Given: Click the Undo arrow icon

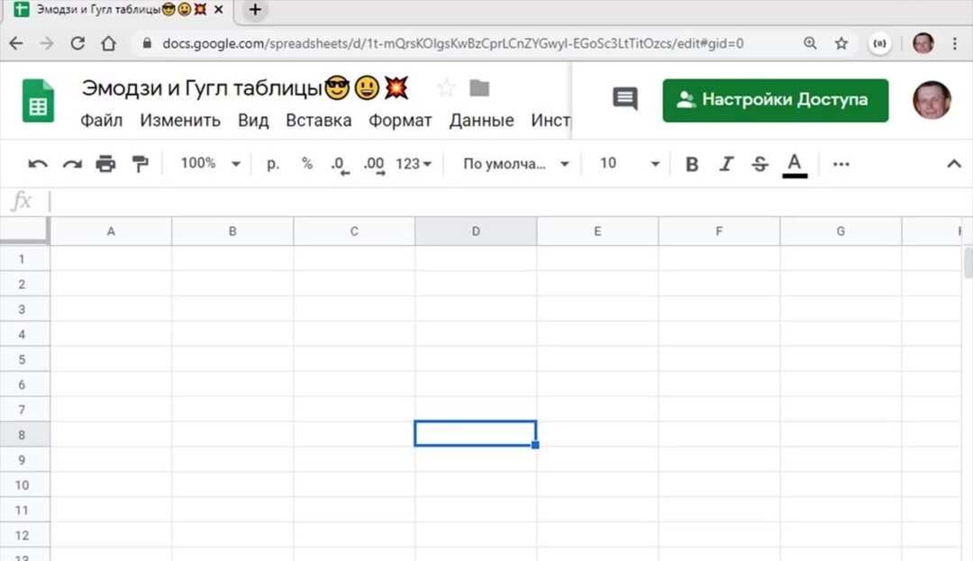Looking at the screenshot, I should 37,164.
